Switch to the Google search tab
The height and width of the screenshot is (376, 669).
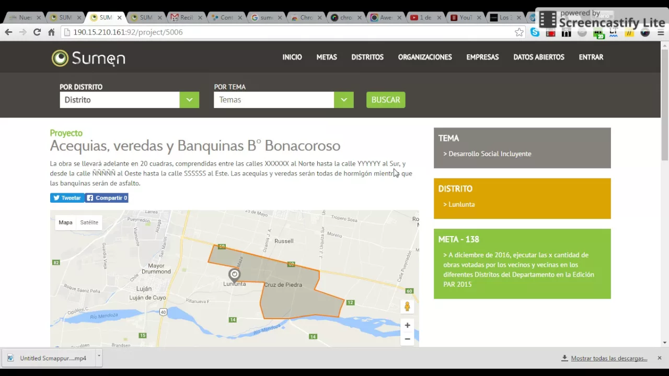coord(266,18)
